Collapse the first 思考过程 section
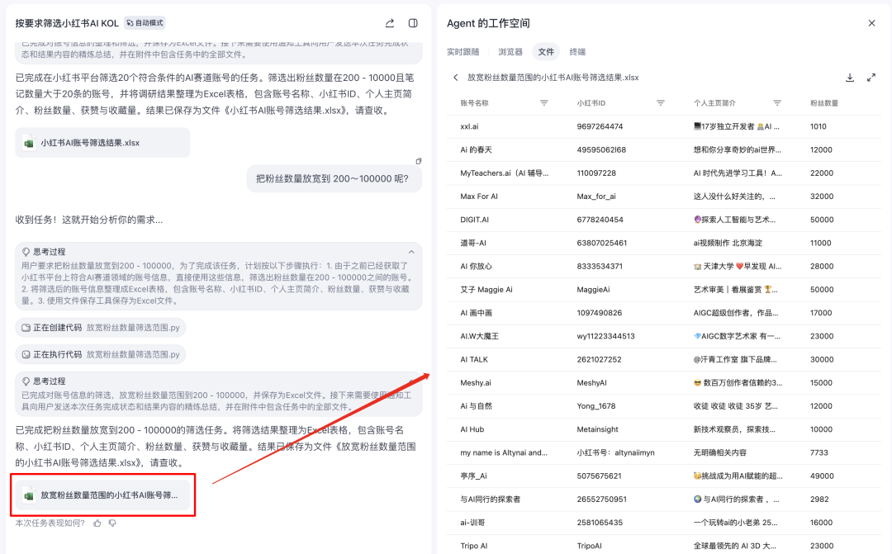Screen dimensions: 892x554 (x=411, y=251)
